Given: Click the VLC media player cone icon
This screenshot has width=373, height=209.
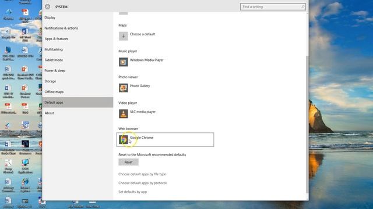Looking at the screenshot, I should click(123, 114).
